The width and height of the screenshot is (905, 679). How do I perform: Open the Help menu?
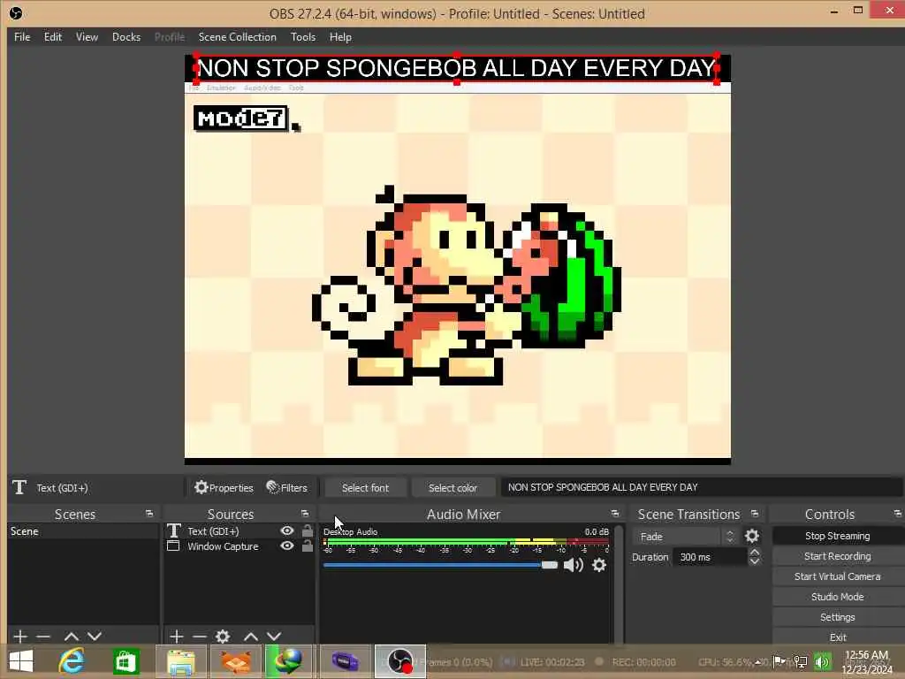(x=340, y=37)
